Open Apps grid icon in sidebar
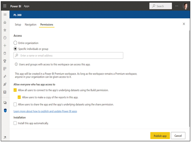 (5, 69)
